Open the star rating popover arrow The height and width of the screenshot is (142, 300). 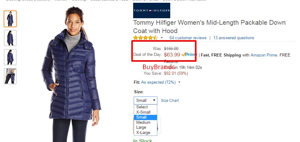point(162,38)
